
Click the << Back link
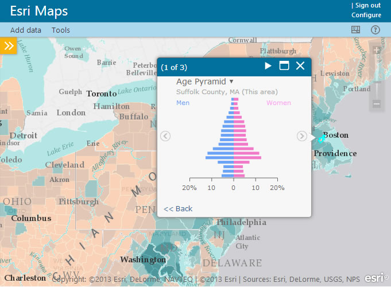[178, 209]
